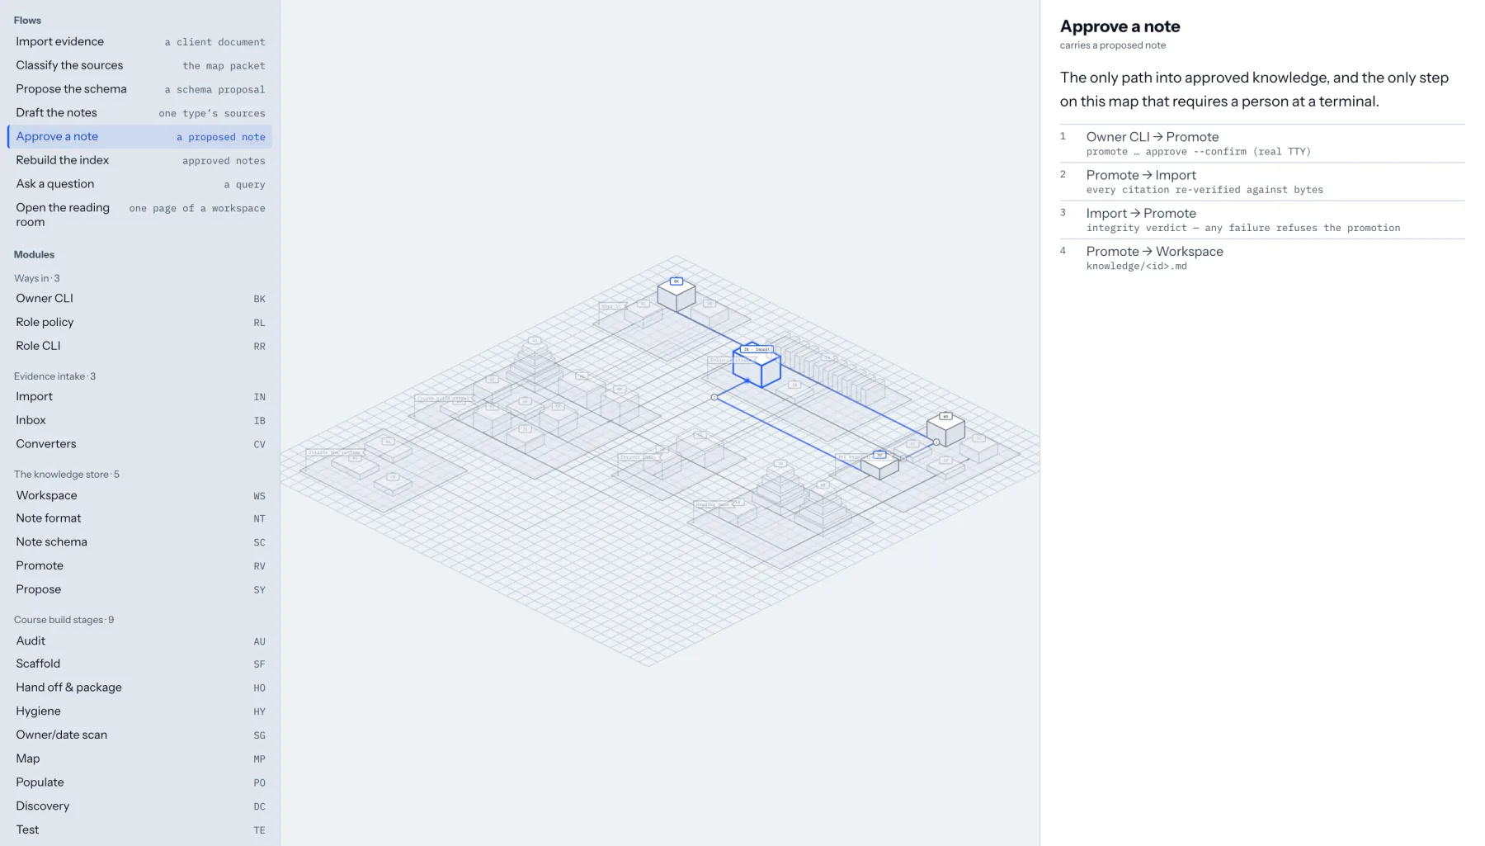Screen dimensions: 1485x846
Task: Select the Role CLI module
Action: 139,347
